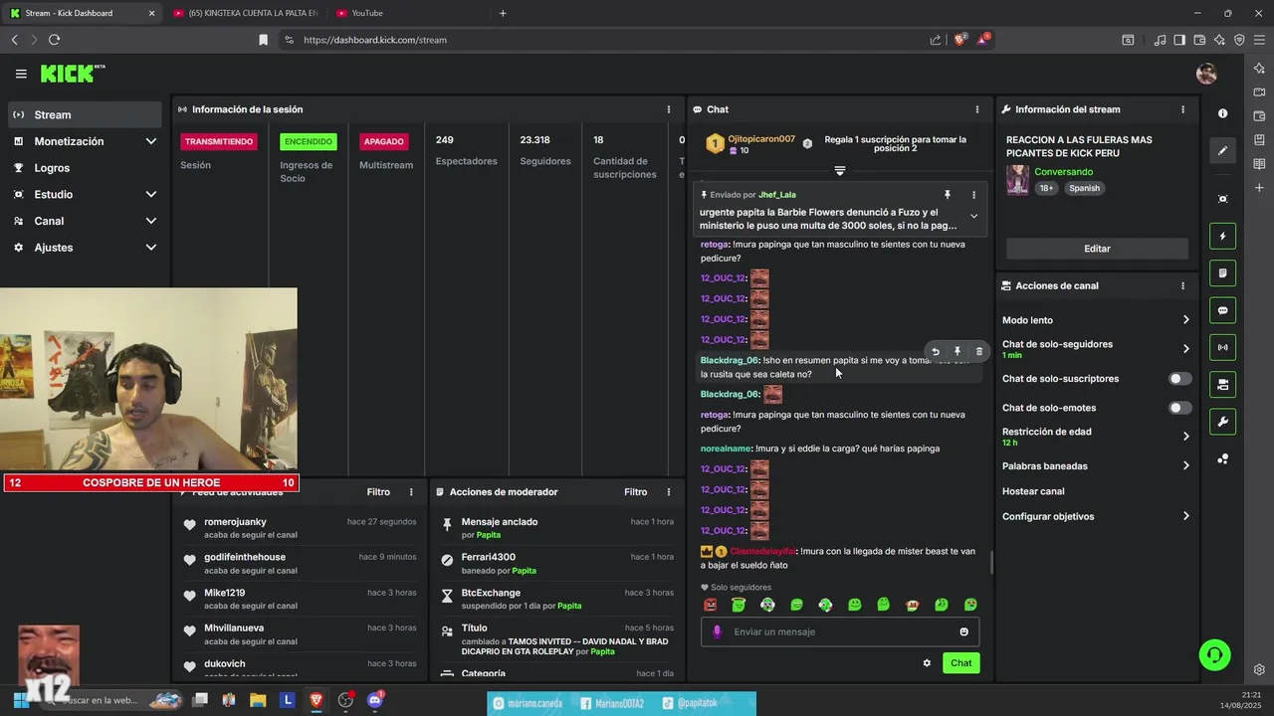Reply to hovered Blackdrag_06 message
Screen dimensions: 1274x716
pos(935,351)
